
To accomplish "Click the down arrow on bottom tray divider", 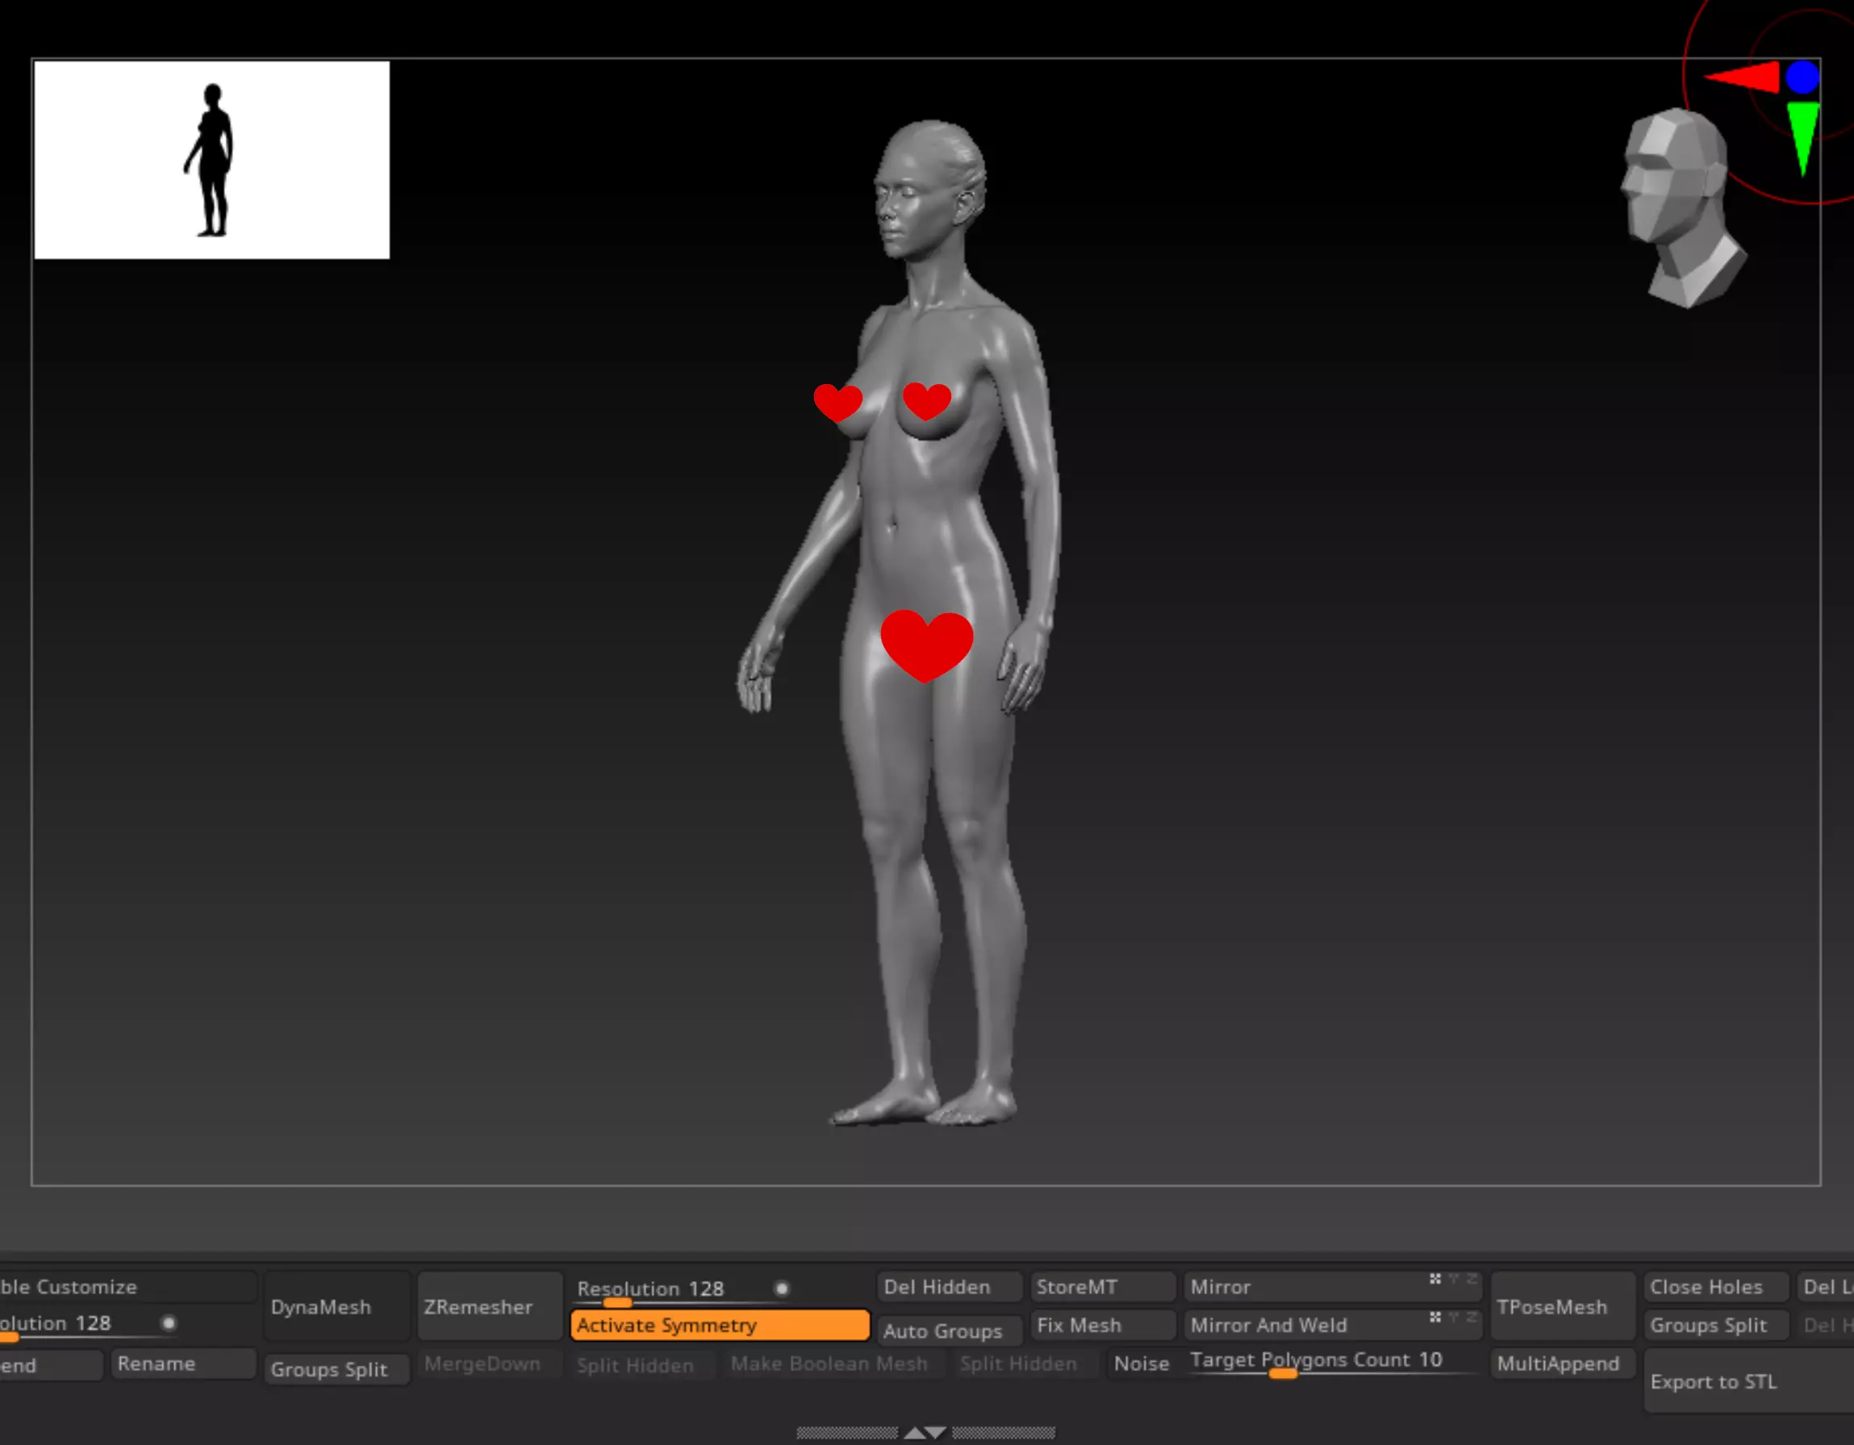I will (x=936, y=1433).
